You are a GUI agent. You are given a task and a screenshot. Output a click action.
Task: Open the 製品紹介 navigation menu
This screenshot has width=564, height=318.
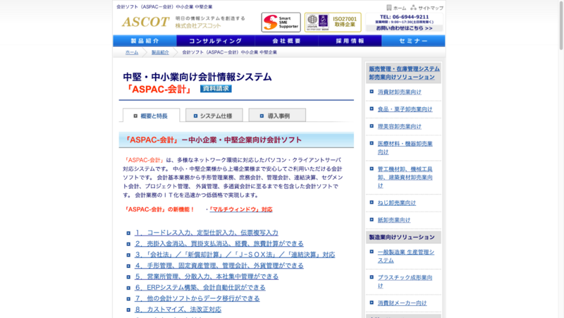click(145, 41)
